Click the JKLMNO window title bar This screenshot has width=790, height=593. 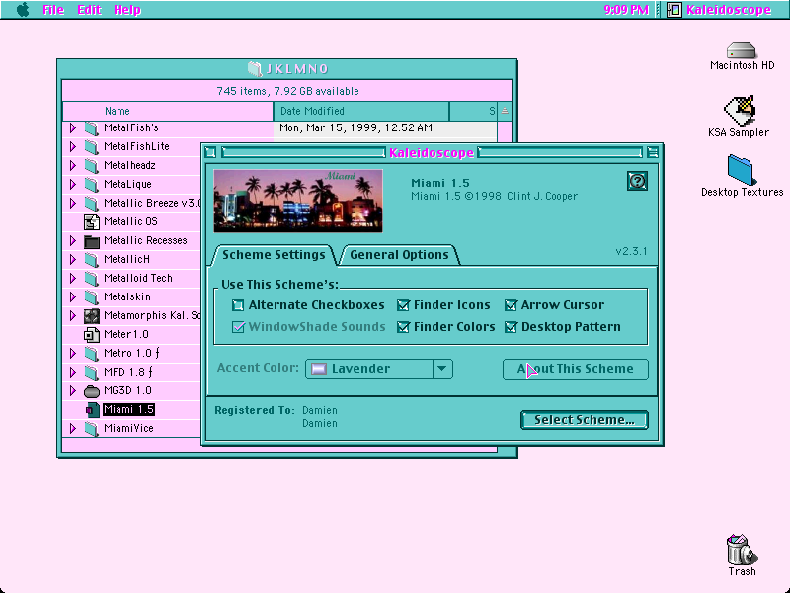(287, 68)
